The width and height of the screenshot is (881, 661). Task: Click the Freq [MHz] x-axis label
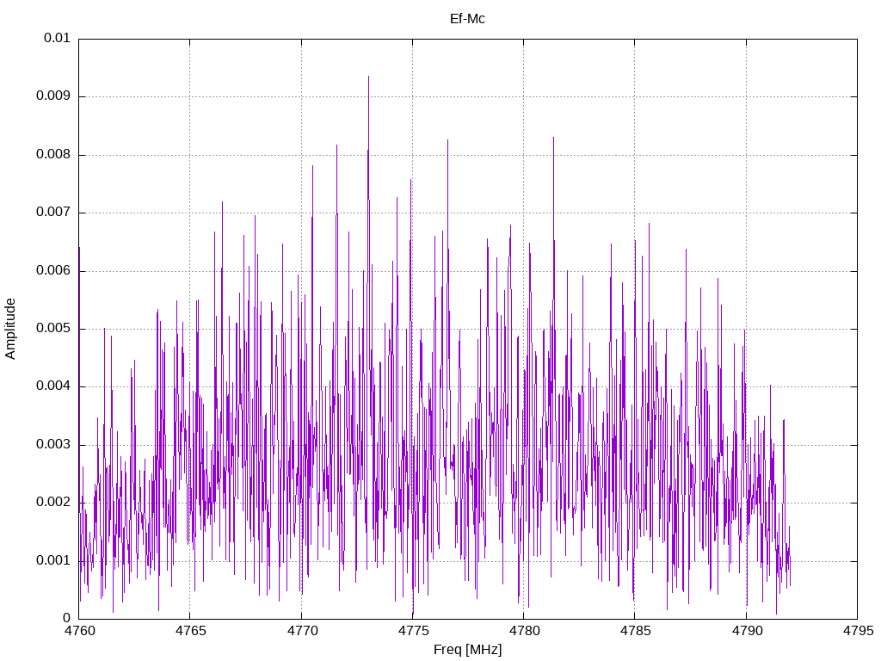click(467, 649)
